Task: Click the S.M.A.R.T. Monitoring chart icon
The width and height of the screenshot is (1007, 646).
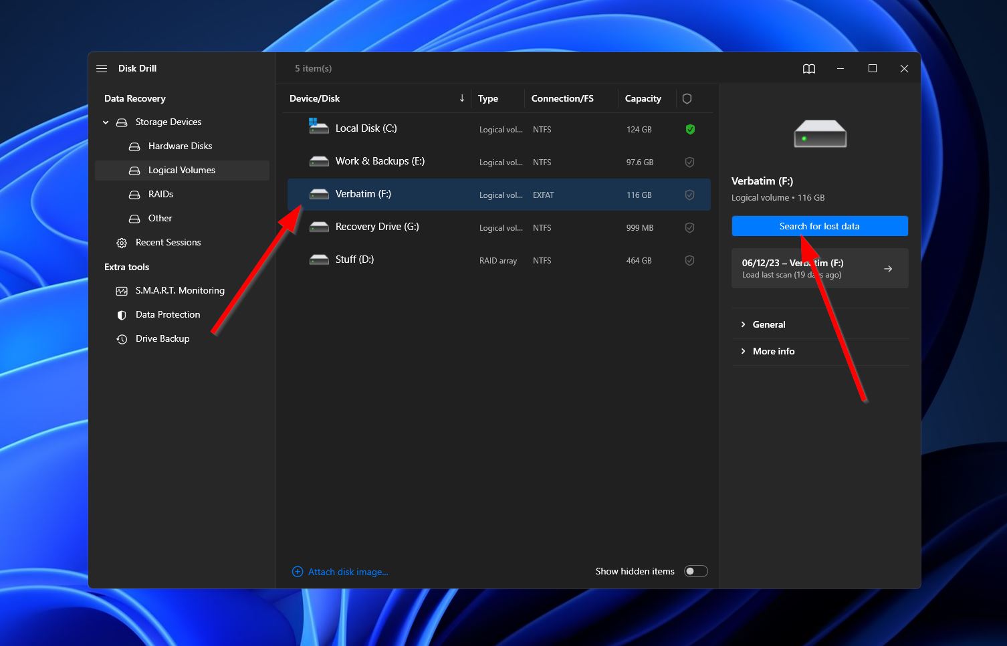Action: point(122,291)
